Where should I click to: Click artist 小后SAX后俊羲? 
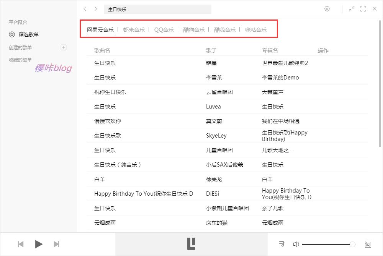pos(224,165)
